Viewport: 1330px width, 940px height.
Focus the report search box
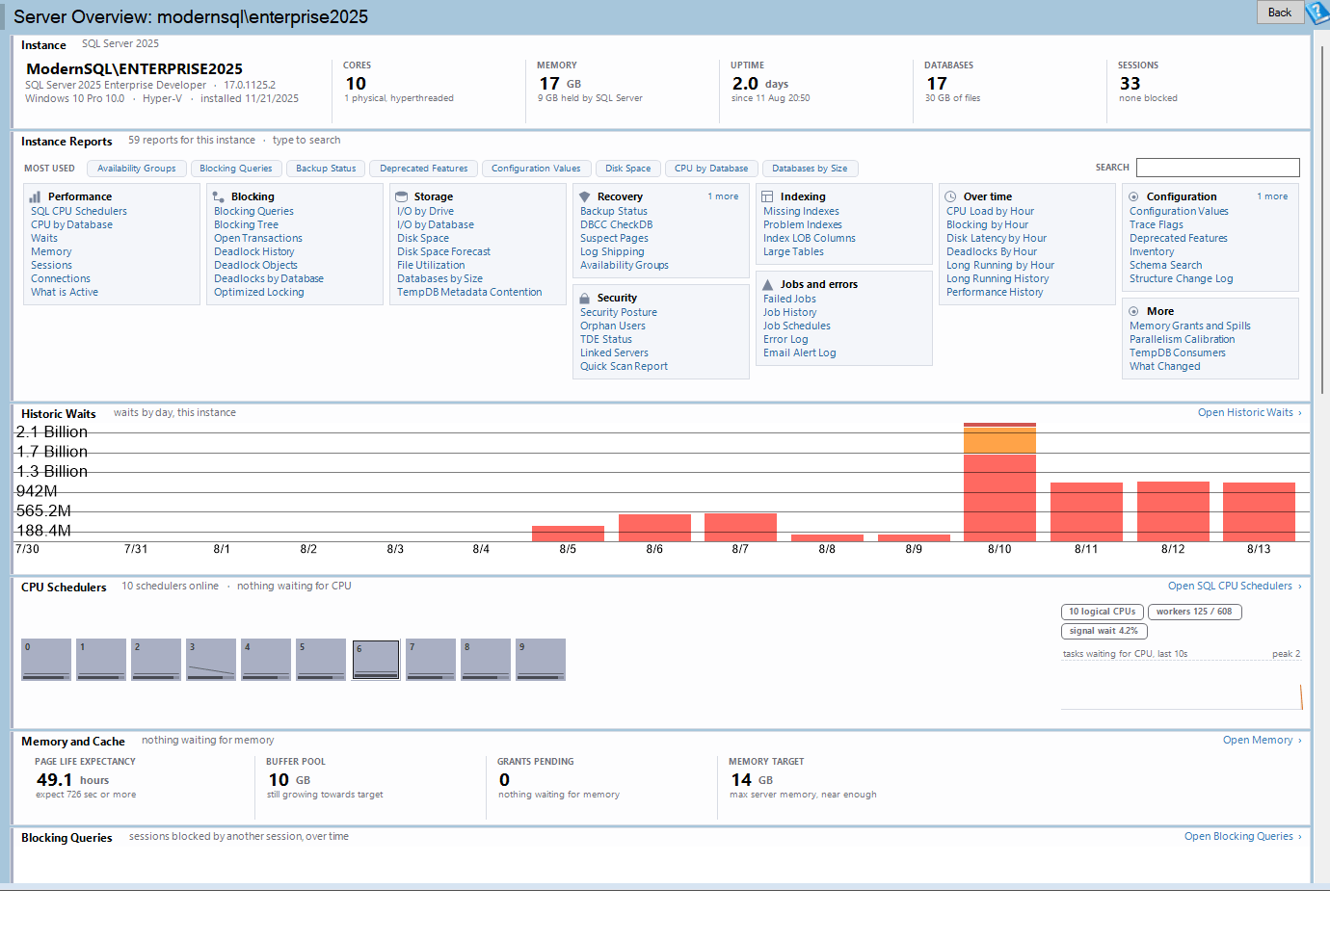click(1218, 168)
